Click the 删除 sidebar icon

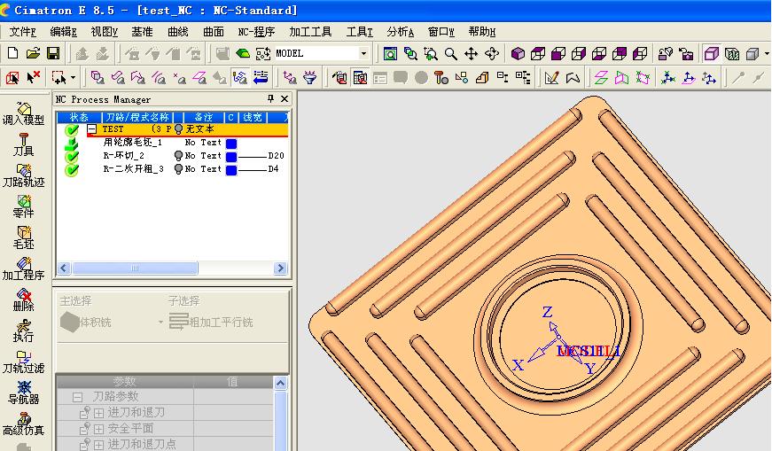click(23, 300)
